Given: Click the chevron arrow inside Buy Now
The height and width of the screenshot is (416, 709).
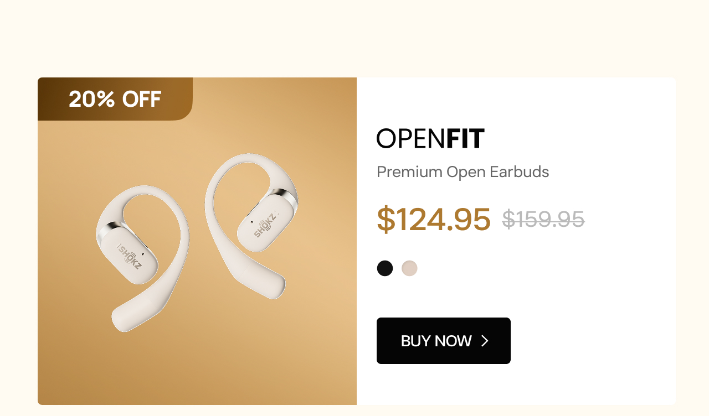Looking at the screenshot, I should (x=485, y=341).
